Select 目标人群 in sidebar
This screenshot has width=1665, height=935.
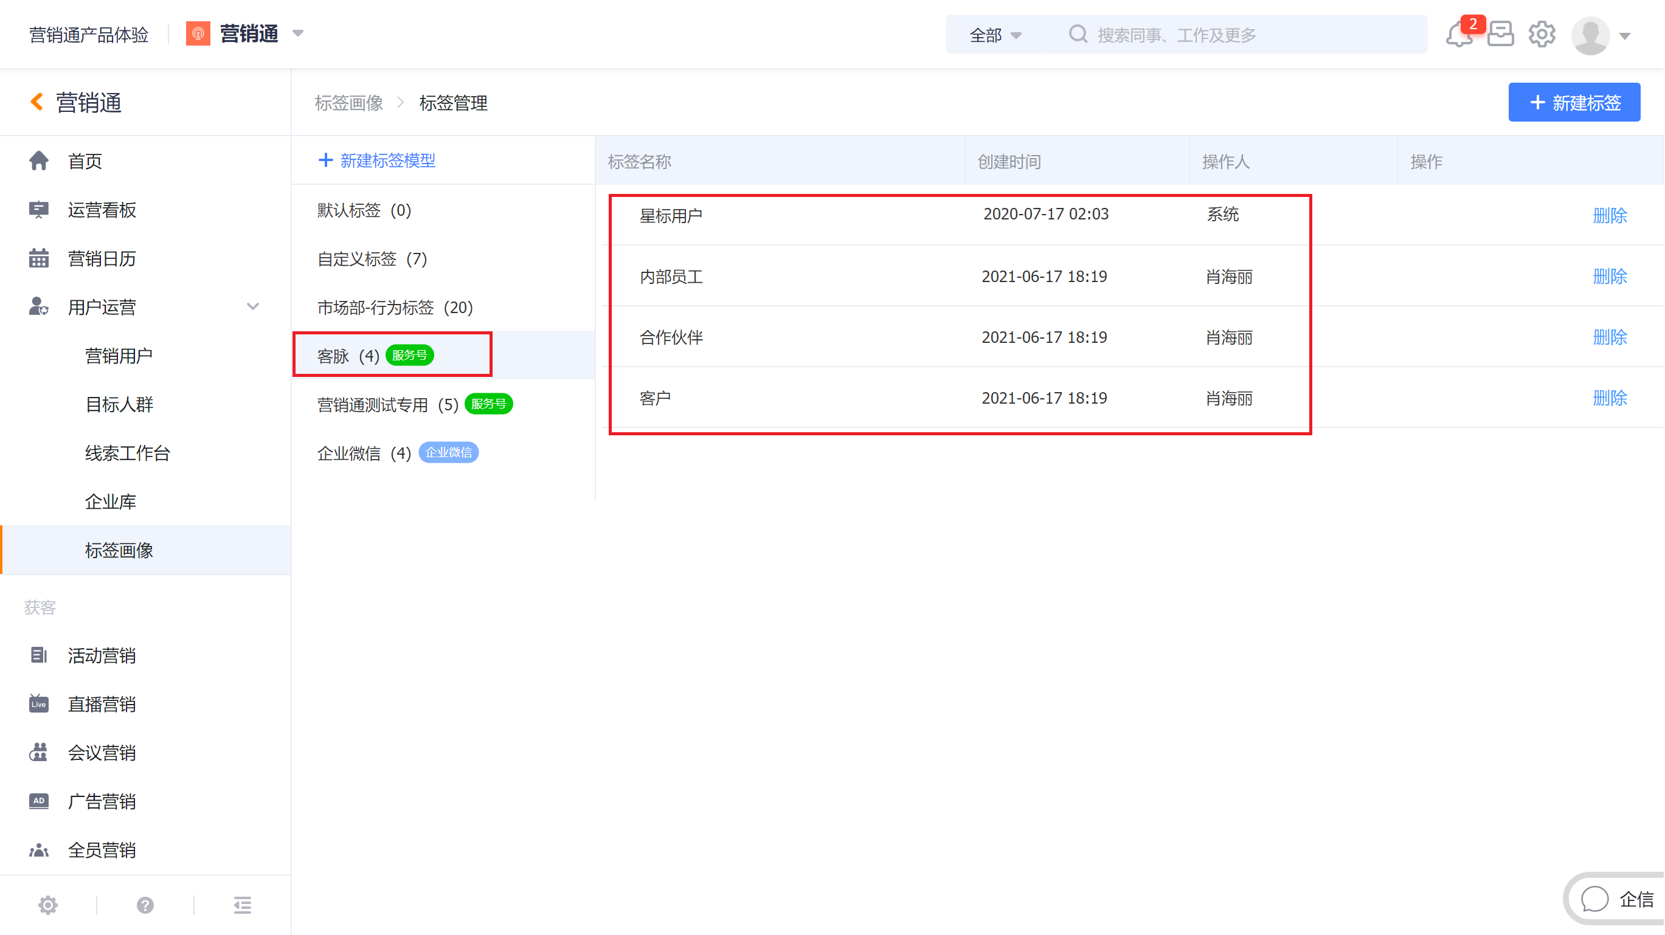119,404
